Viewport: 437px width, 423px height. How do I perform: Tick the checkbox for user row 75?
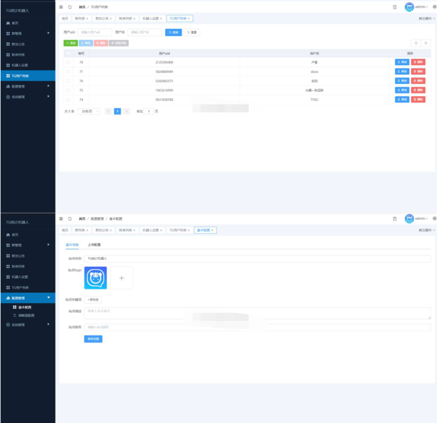coord(68,90)
